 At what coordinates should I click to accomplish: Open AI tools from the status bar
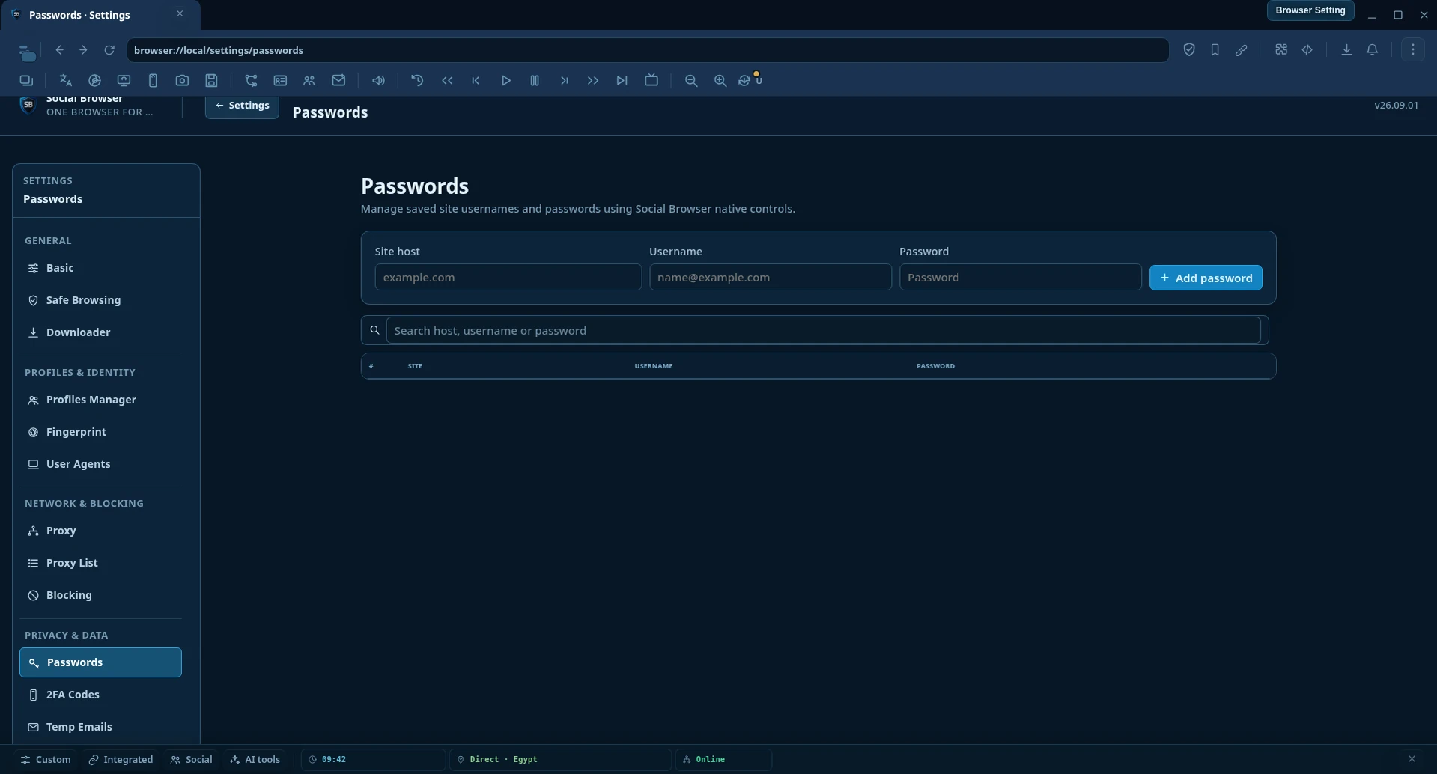tap(255, 759)
